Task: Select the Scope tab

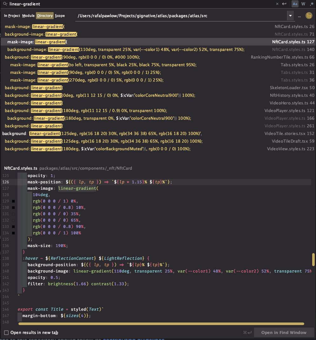Action: [60, 16]
